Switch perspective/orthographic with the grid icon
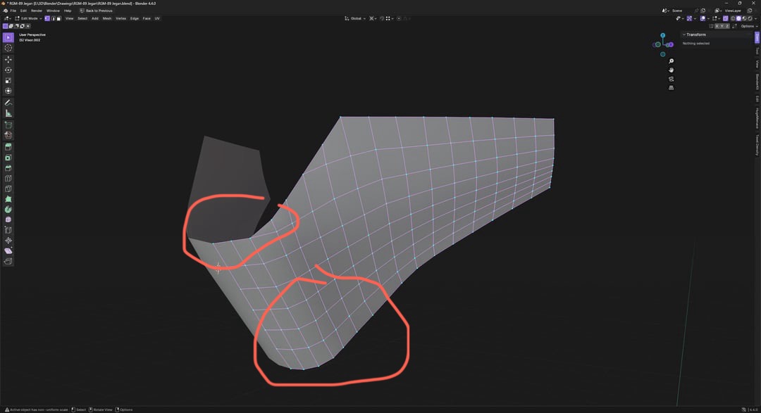Viewport: 761px width, 413px height. point(672,88)
